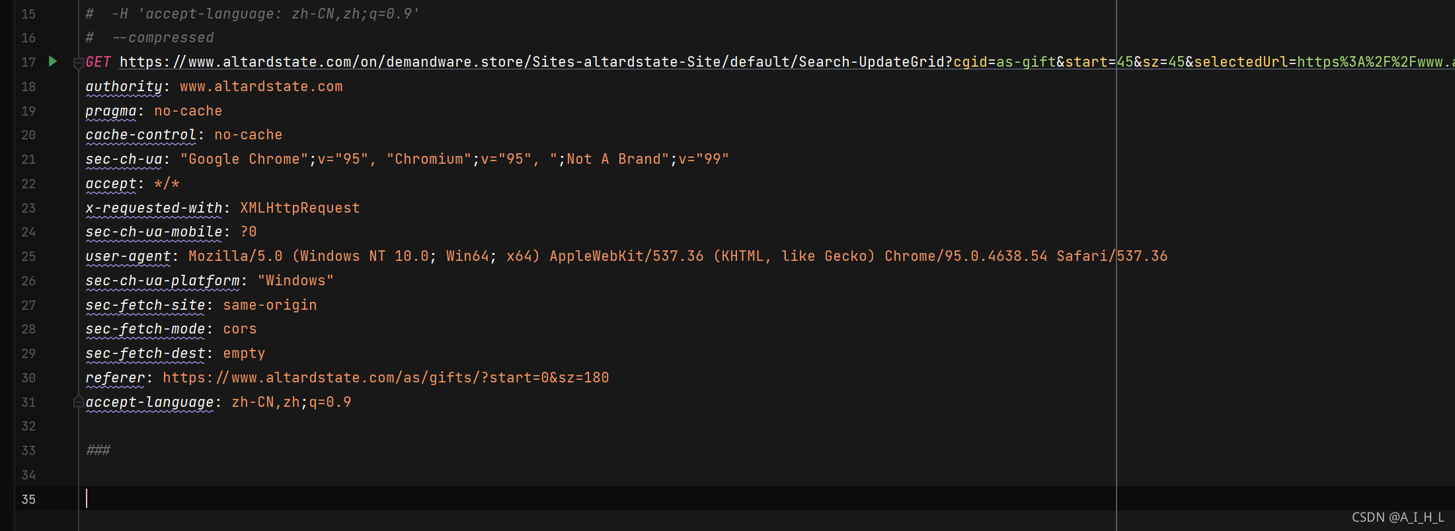The image size is (1455, 531).
Task: Click the '###' request separator
Action: 98,450
